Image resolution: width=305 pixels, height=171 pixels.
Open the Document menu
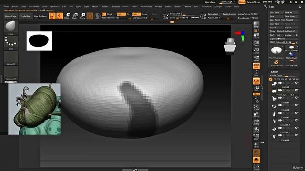click(x=34, y=6)
